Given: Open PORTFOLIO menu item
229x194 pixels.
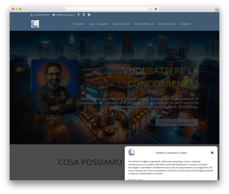Looking at the screenshot, I should (x=144, y=24).
